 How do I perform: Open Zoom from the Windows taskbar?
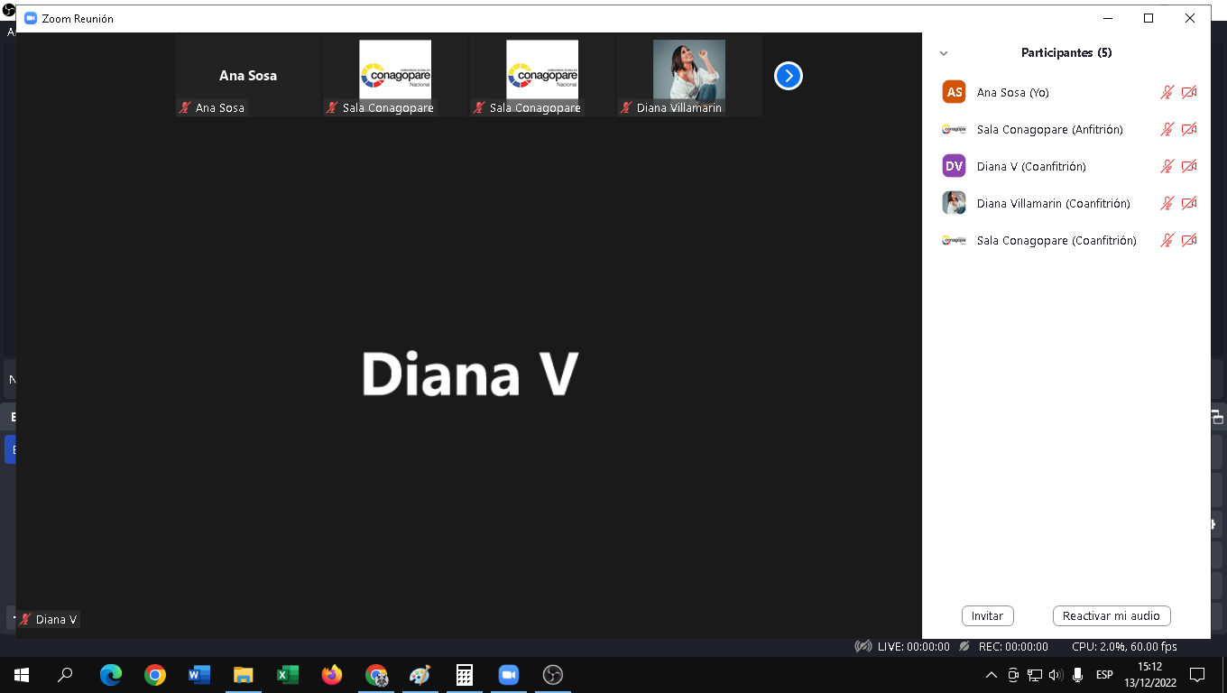pos(509,675)
